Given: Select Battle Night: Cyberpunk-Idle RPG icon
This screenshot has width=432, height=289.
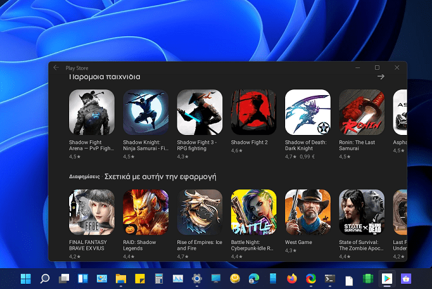Looking at the screenshot, I should (253, 212).
